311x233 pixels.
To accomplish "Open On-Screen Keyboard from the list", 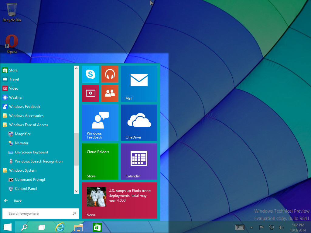I will [x=38, y=152].
